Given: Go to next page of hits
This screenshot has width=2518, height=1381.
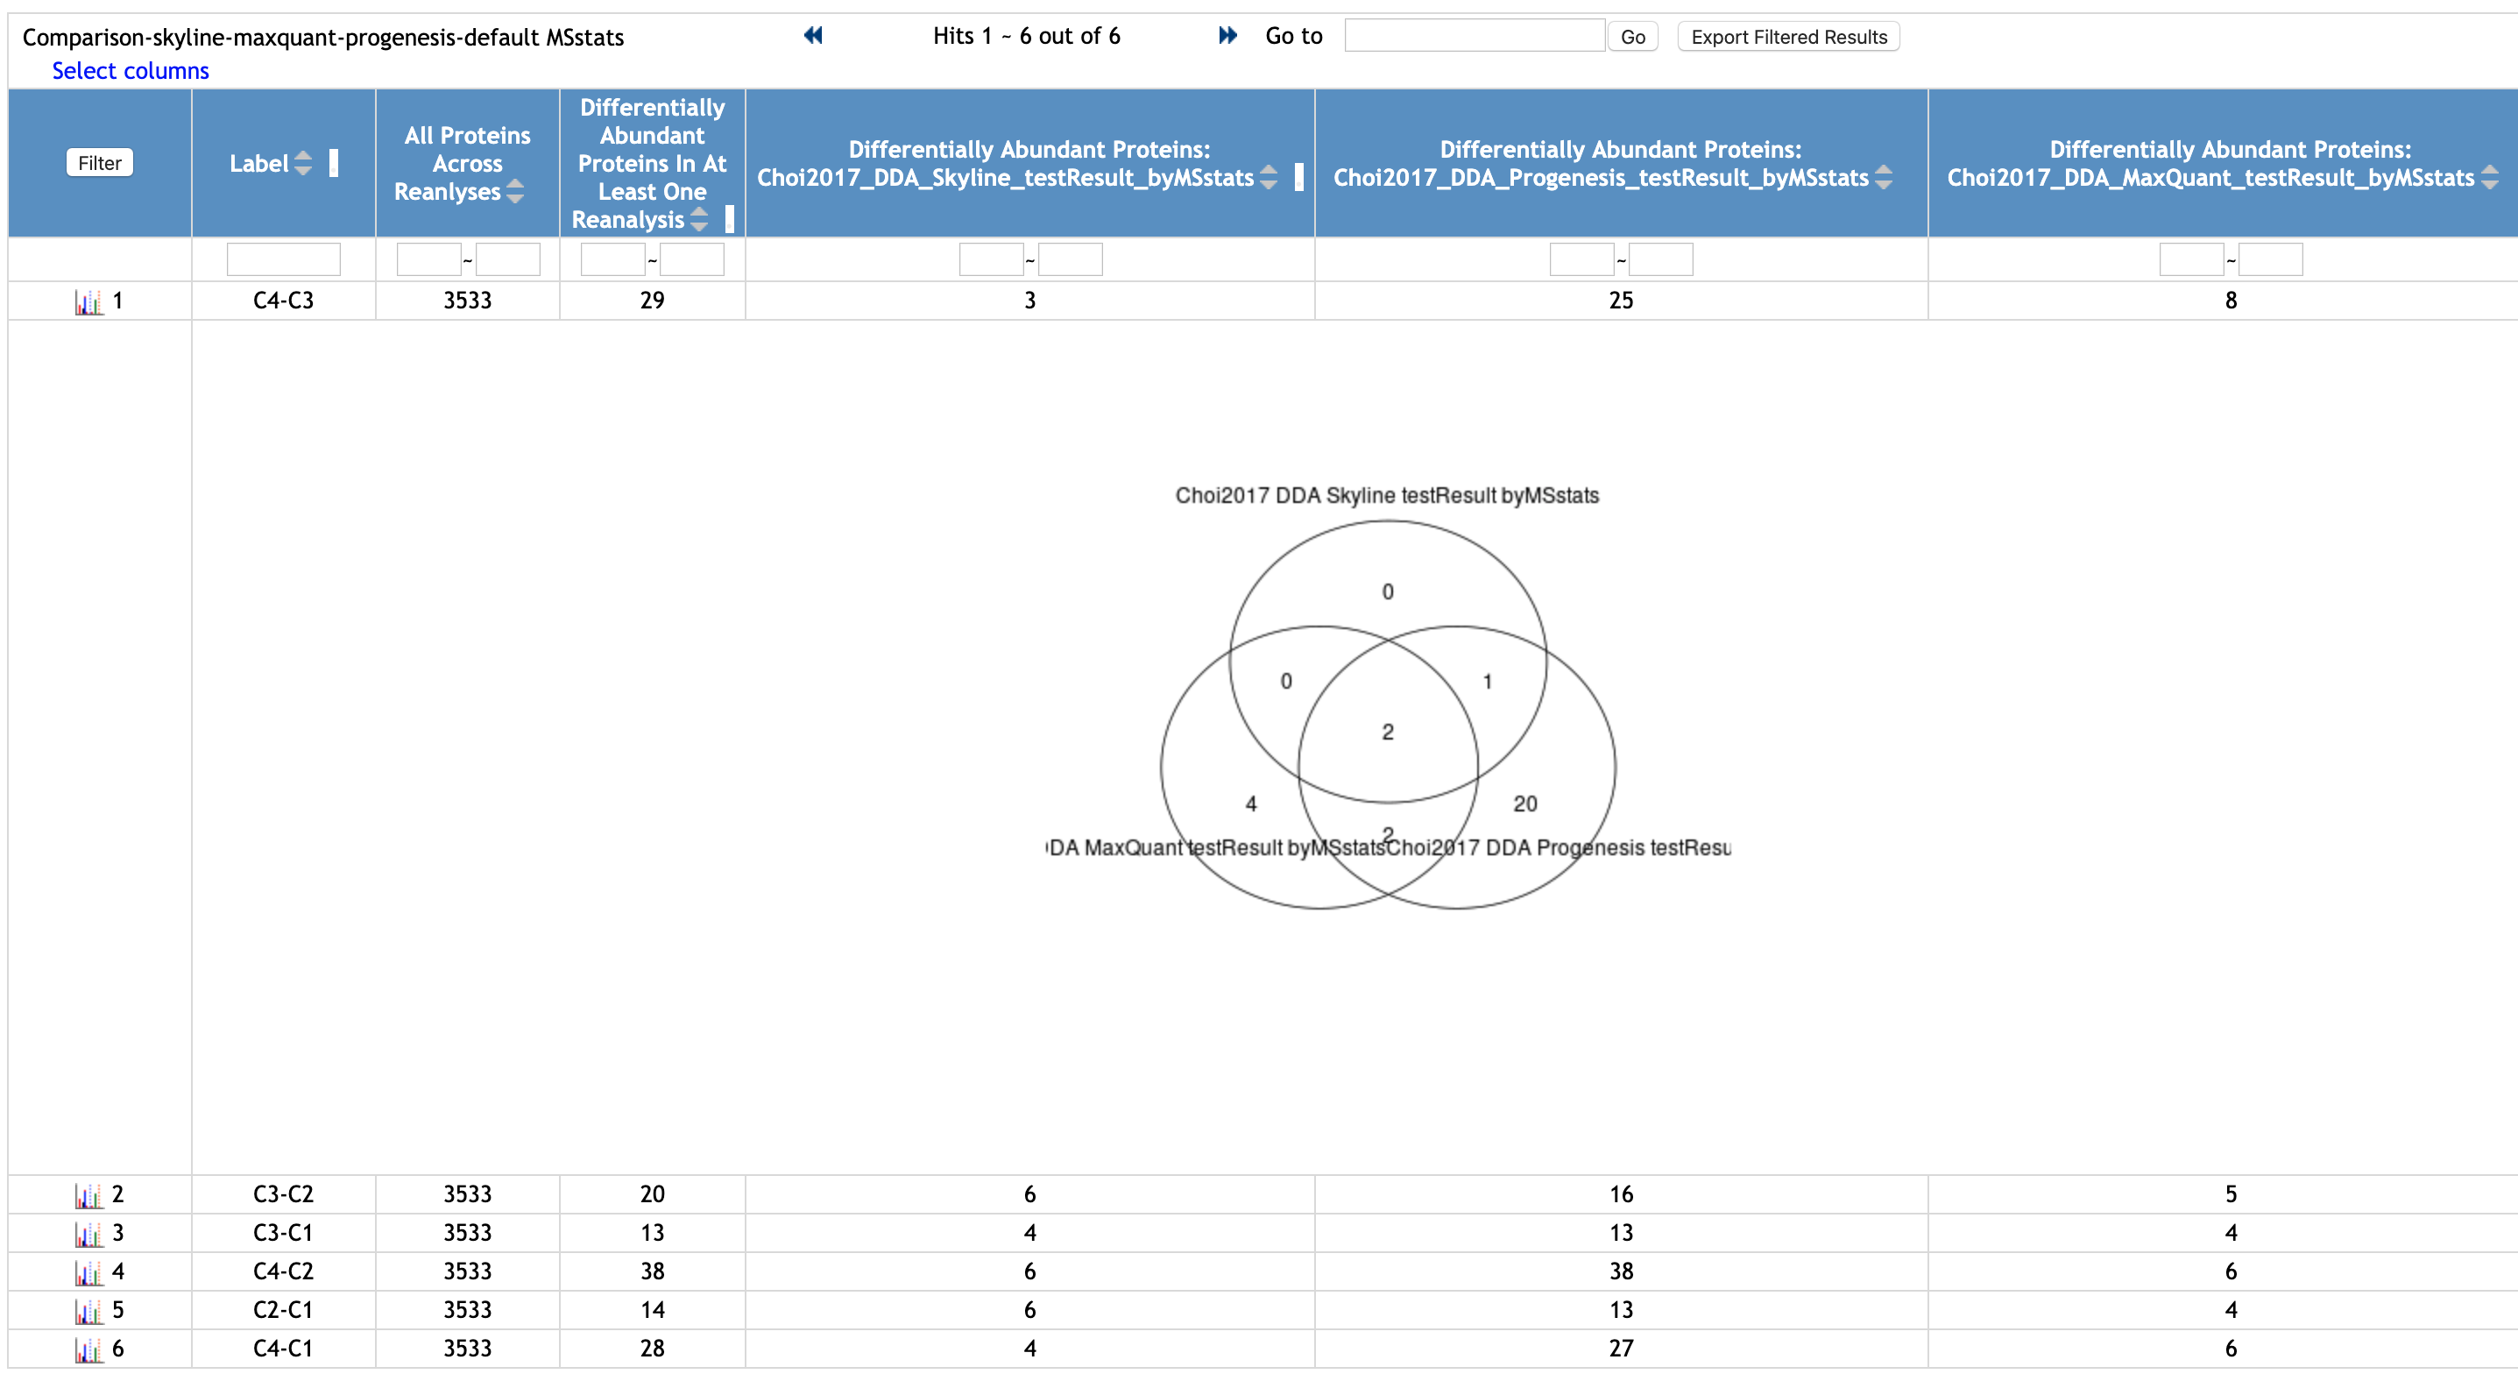Looking at the screenshot, I should 1227,36.
